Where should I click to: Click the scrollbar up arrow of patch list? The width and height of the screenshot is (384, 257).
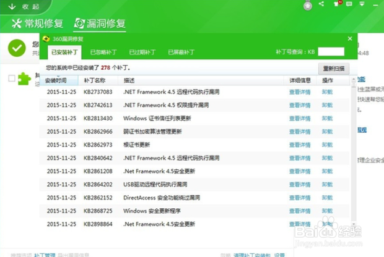click(354, 80)
